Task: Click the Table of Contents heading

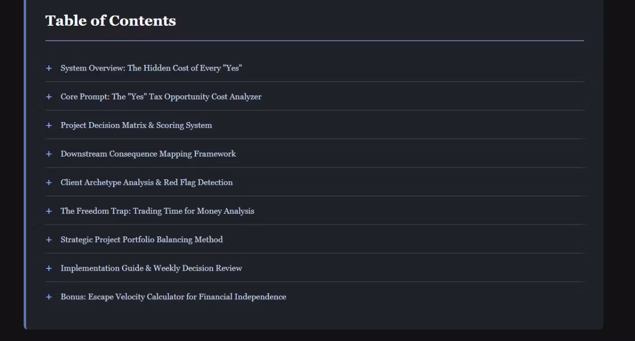Action: pos(111,21)
